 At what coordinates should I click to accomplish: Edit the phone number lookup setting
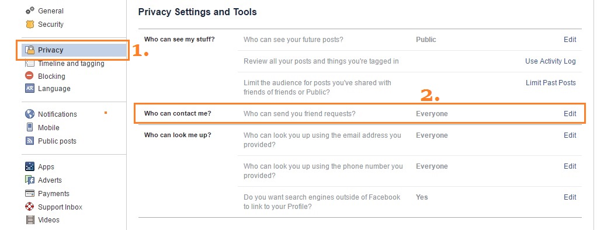[x=570, y=166]
